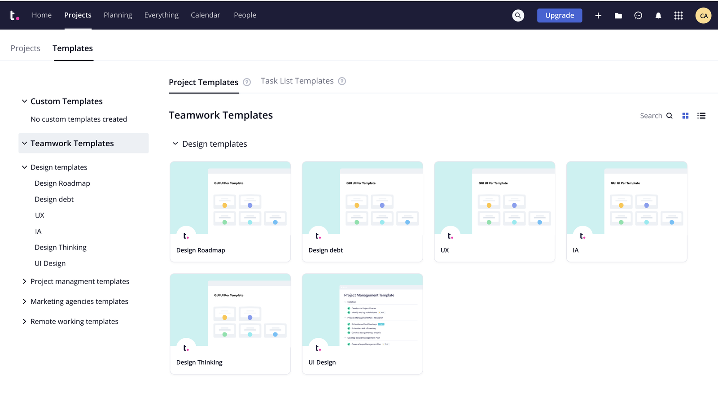
Task: Open the folder icon in top bar
Action: [618, 16]
